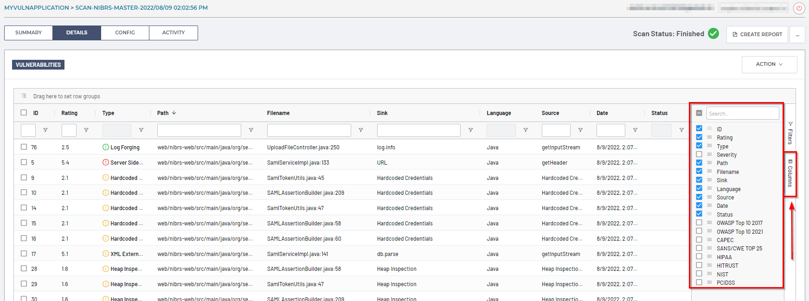
Task: Open the Filters side panel tab
Action: [790, 133]
